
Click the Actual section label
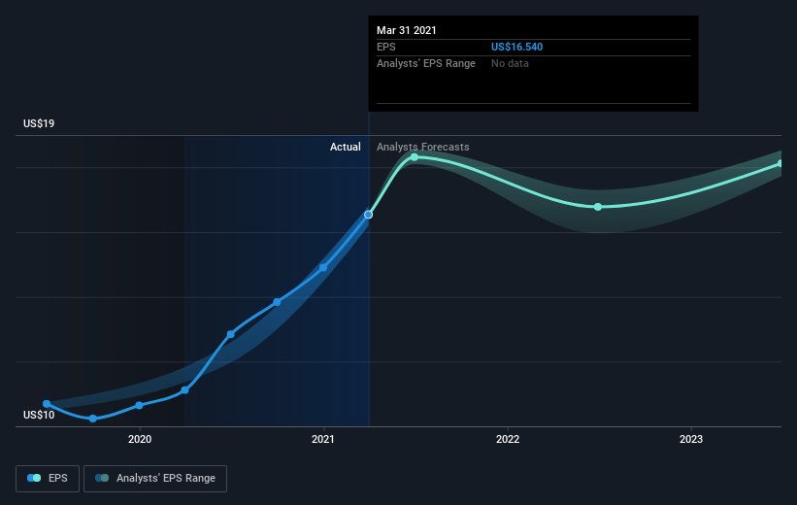point(346,147)
